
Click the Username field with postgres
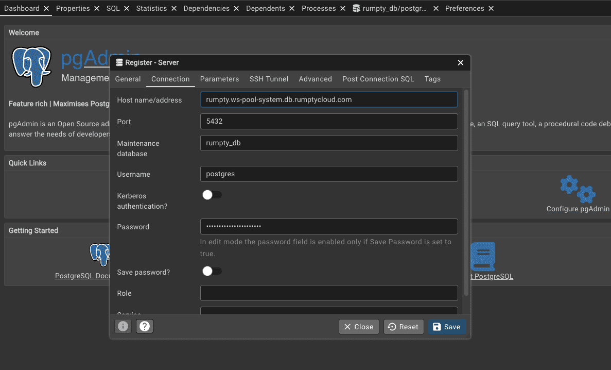[329, 174]
